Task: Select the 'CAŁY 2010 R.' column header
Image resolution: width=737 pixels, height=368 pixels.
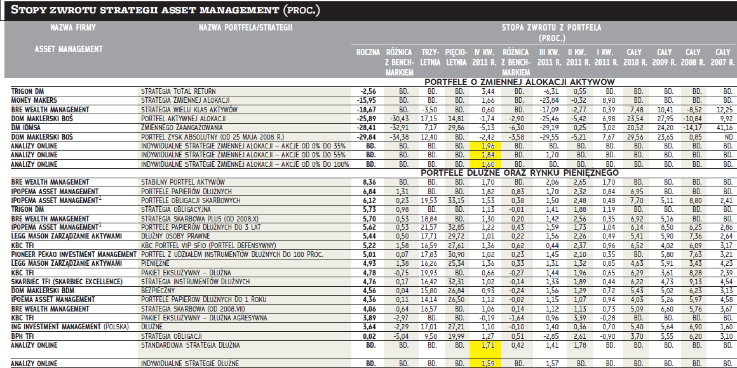Action: (x=635, y=57)
